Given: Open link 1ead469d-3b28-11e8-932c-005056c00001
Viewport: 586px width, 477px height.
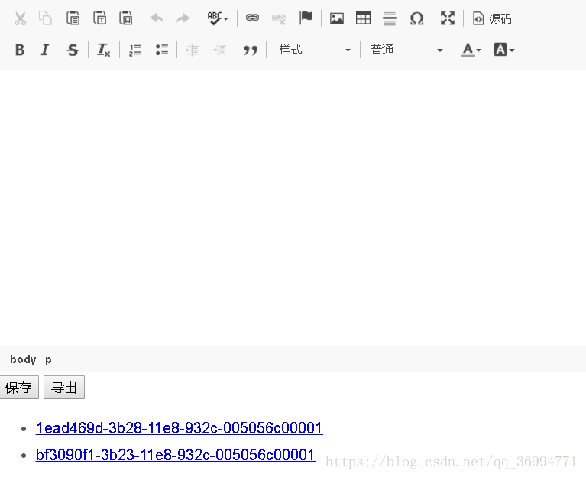Looking at the screenshot, I should 179,428.
